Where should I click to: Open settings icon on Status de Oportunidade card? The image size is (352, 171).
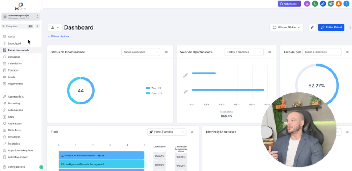click(166, 52)
